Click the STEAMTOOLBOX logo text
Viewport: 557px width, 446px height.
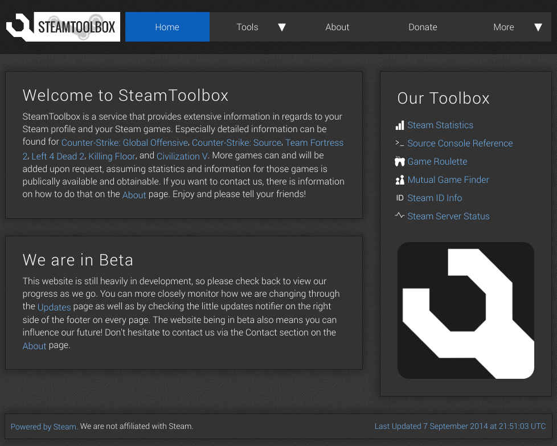coord(77,27)
